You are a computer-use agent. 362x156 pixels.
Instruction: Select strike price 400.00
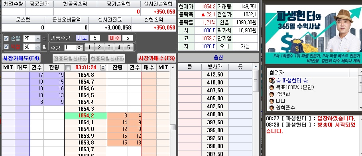(x=215, y=115)
